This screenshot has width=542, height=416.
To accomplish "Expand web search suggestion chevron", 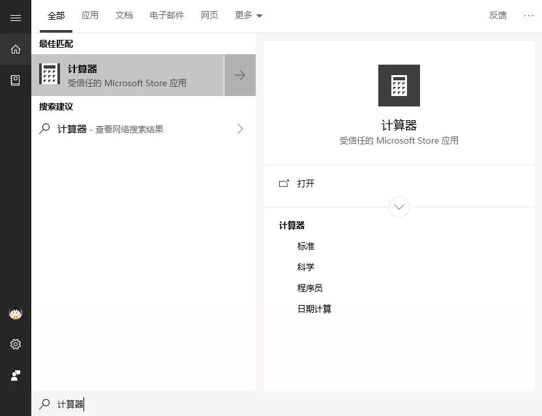I will (x=240, y=129).
